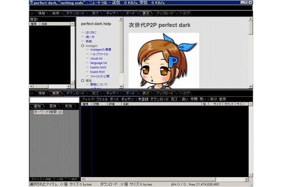The height and width of the screenshot is (187, 282).
Task: Toggle the 良い rating filter
Action: tap(185, 99)
